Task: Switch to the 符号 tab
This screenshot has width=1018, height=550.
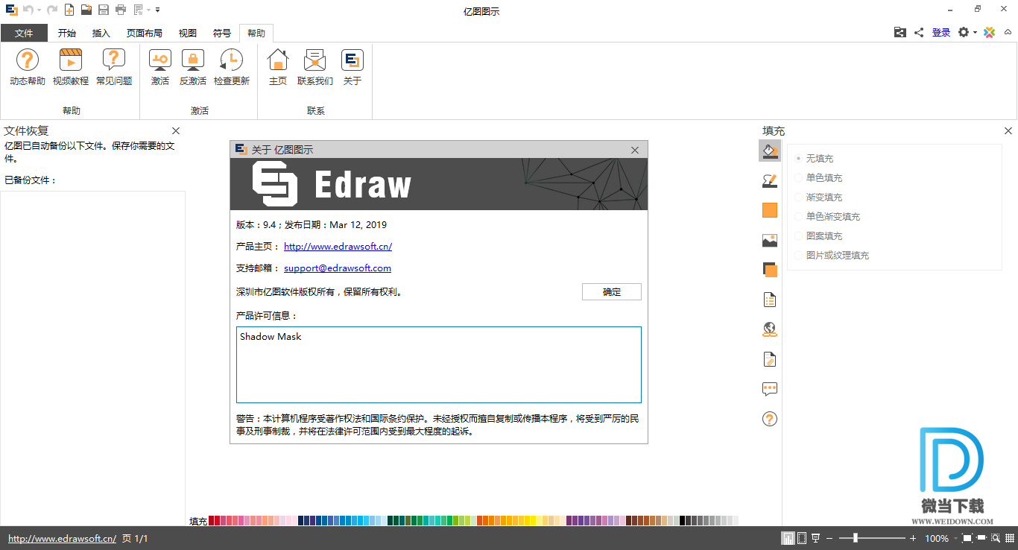Action: pyautogui.click(x=222, y=33)
